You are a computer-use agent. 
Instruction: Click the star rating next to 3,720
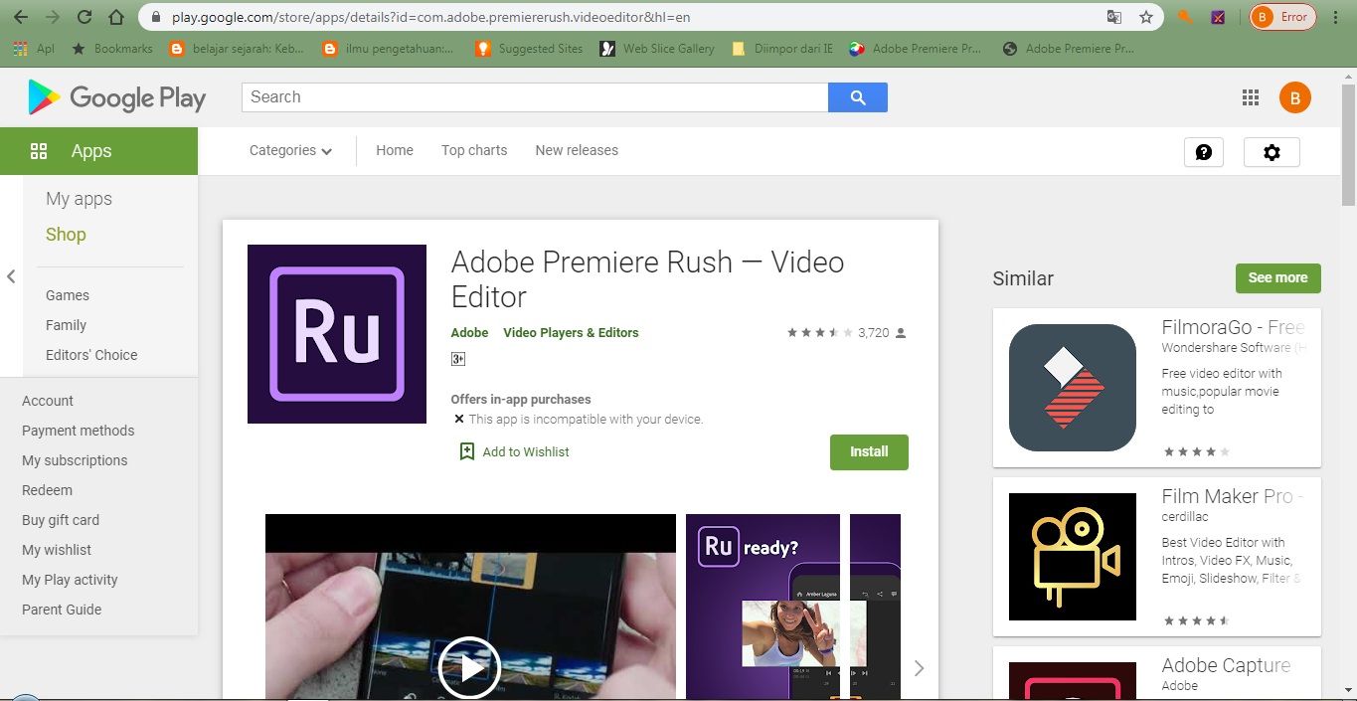pos(820,333)
